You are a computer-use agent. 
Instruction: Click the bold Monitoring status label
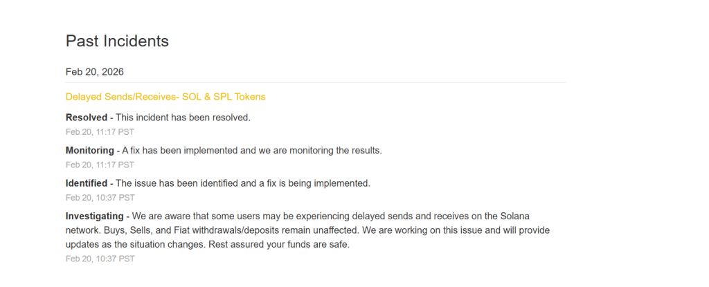89,150
